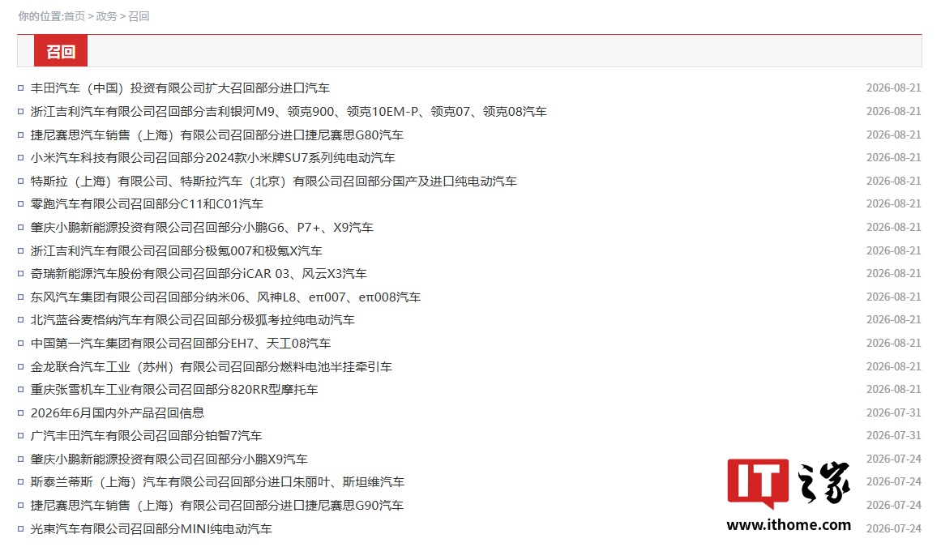This screenshot has height=547, width=941.
Task: Open 光束汽车 MINI纯电动汽车 recall notice
Action: coord(152,528)
